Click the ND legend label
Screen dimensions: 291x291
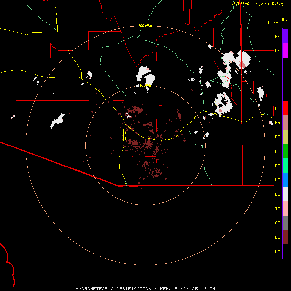pos(278,252)
